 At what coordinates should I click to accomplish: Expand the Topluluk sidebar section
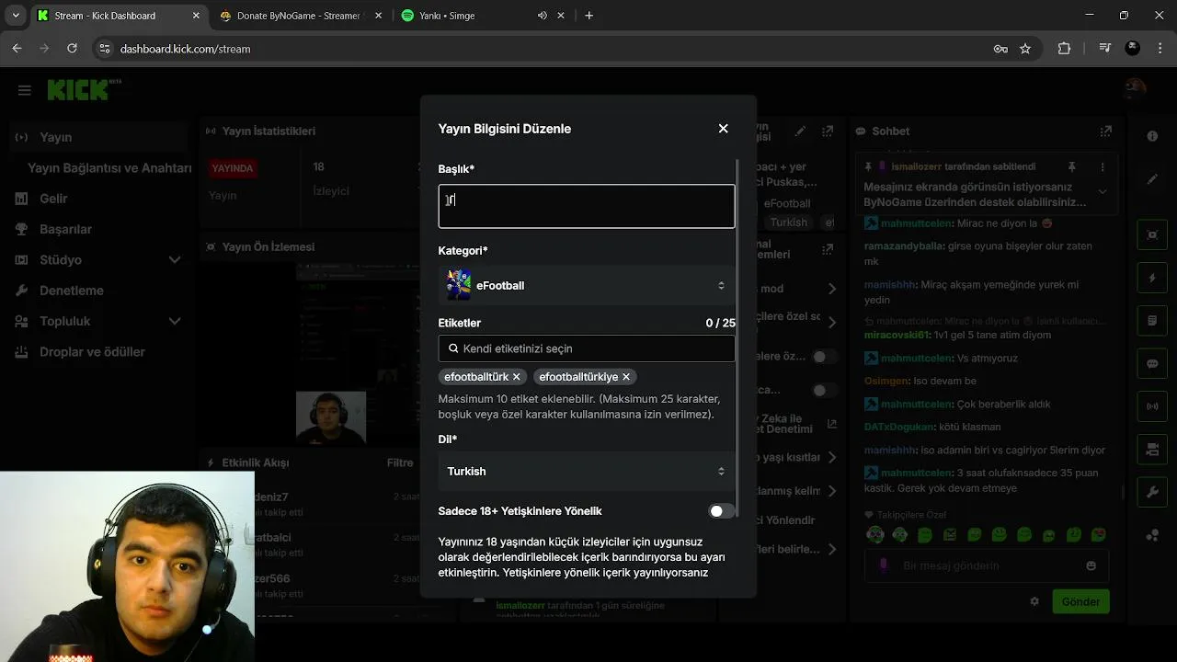[x=175, y=321]
